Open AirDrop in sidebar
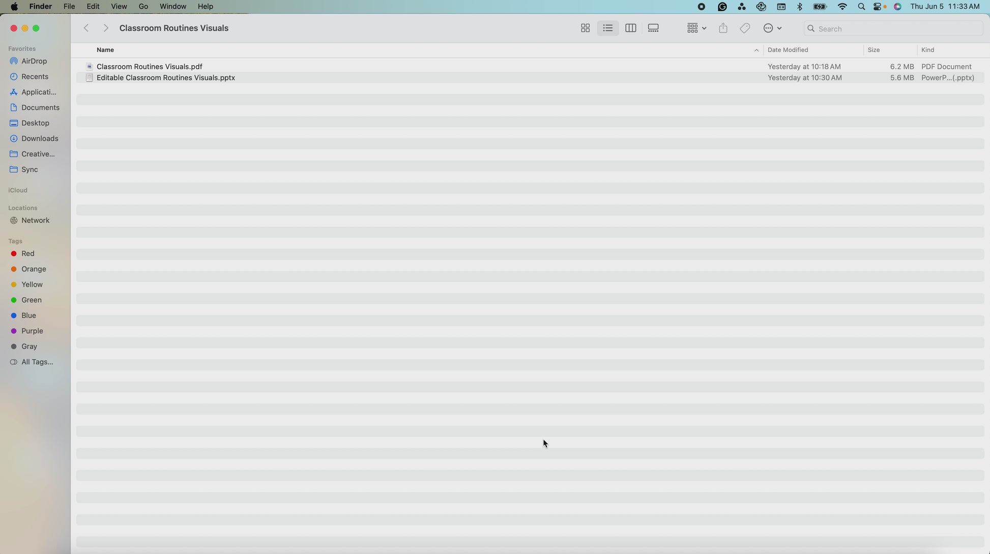 click(34, 61)
